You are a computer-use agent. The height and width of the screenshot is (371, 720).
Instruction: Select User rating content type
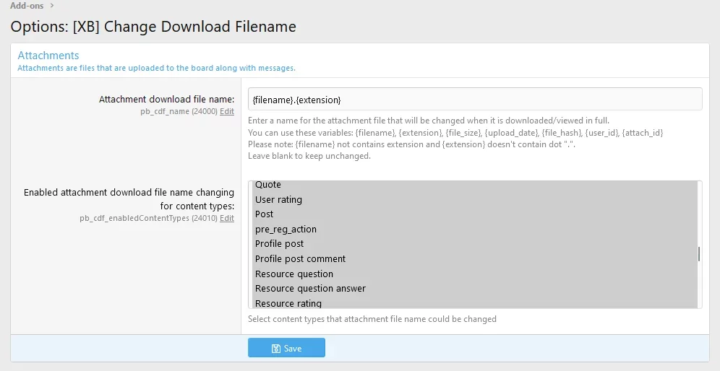point(278,200)
